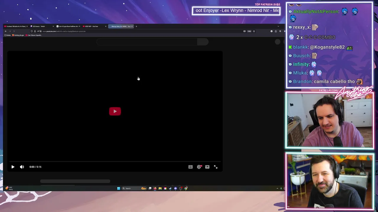378x212 pixels.
Task: Enter fullscreen on the video player
Action: (216, 167)
